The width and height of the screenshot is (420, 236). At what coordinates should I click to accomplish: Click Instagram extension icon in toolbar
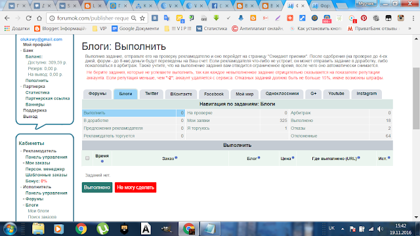click(x=401, y=18)
